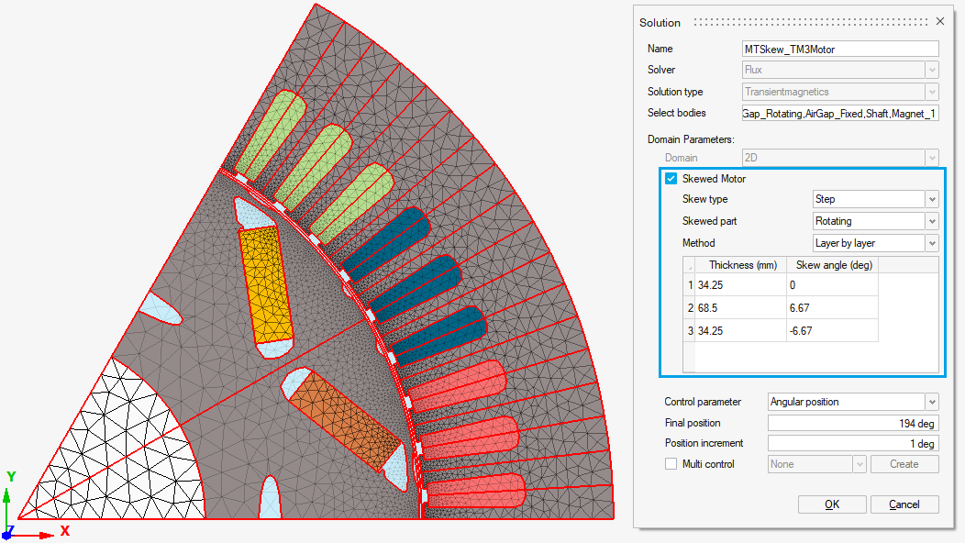Open the Control parameter dropdown
Screen dimensions: 965x543
(932, 402)
